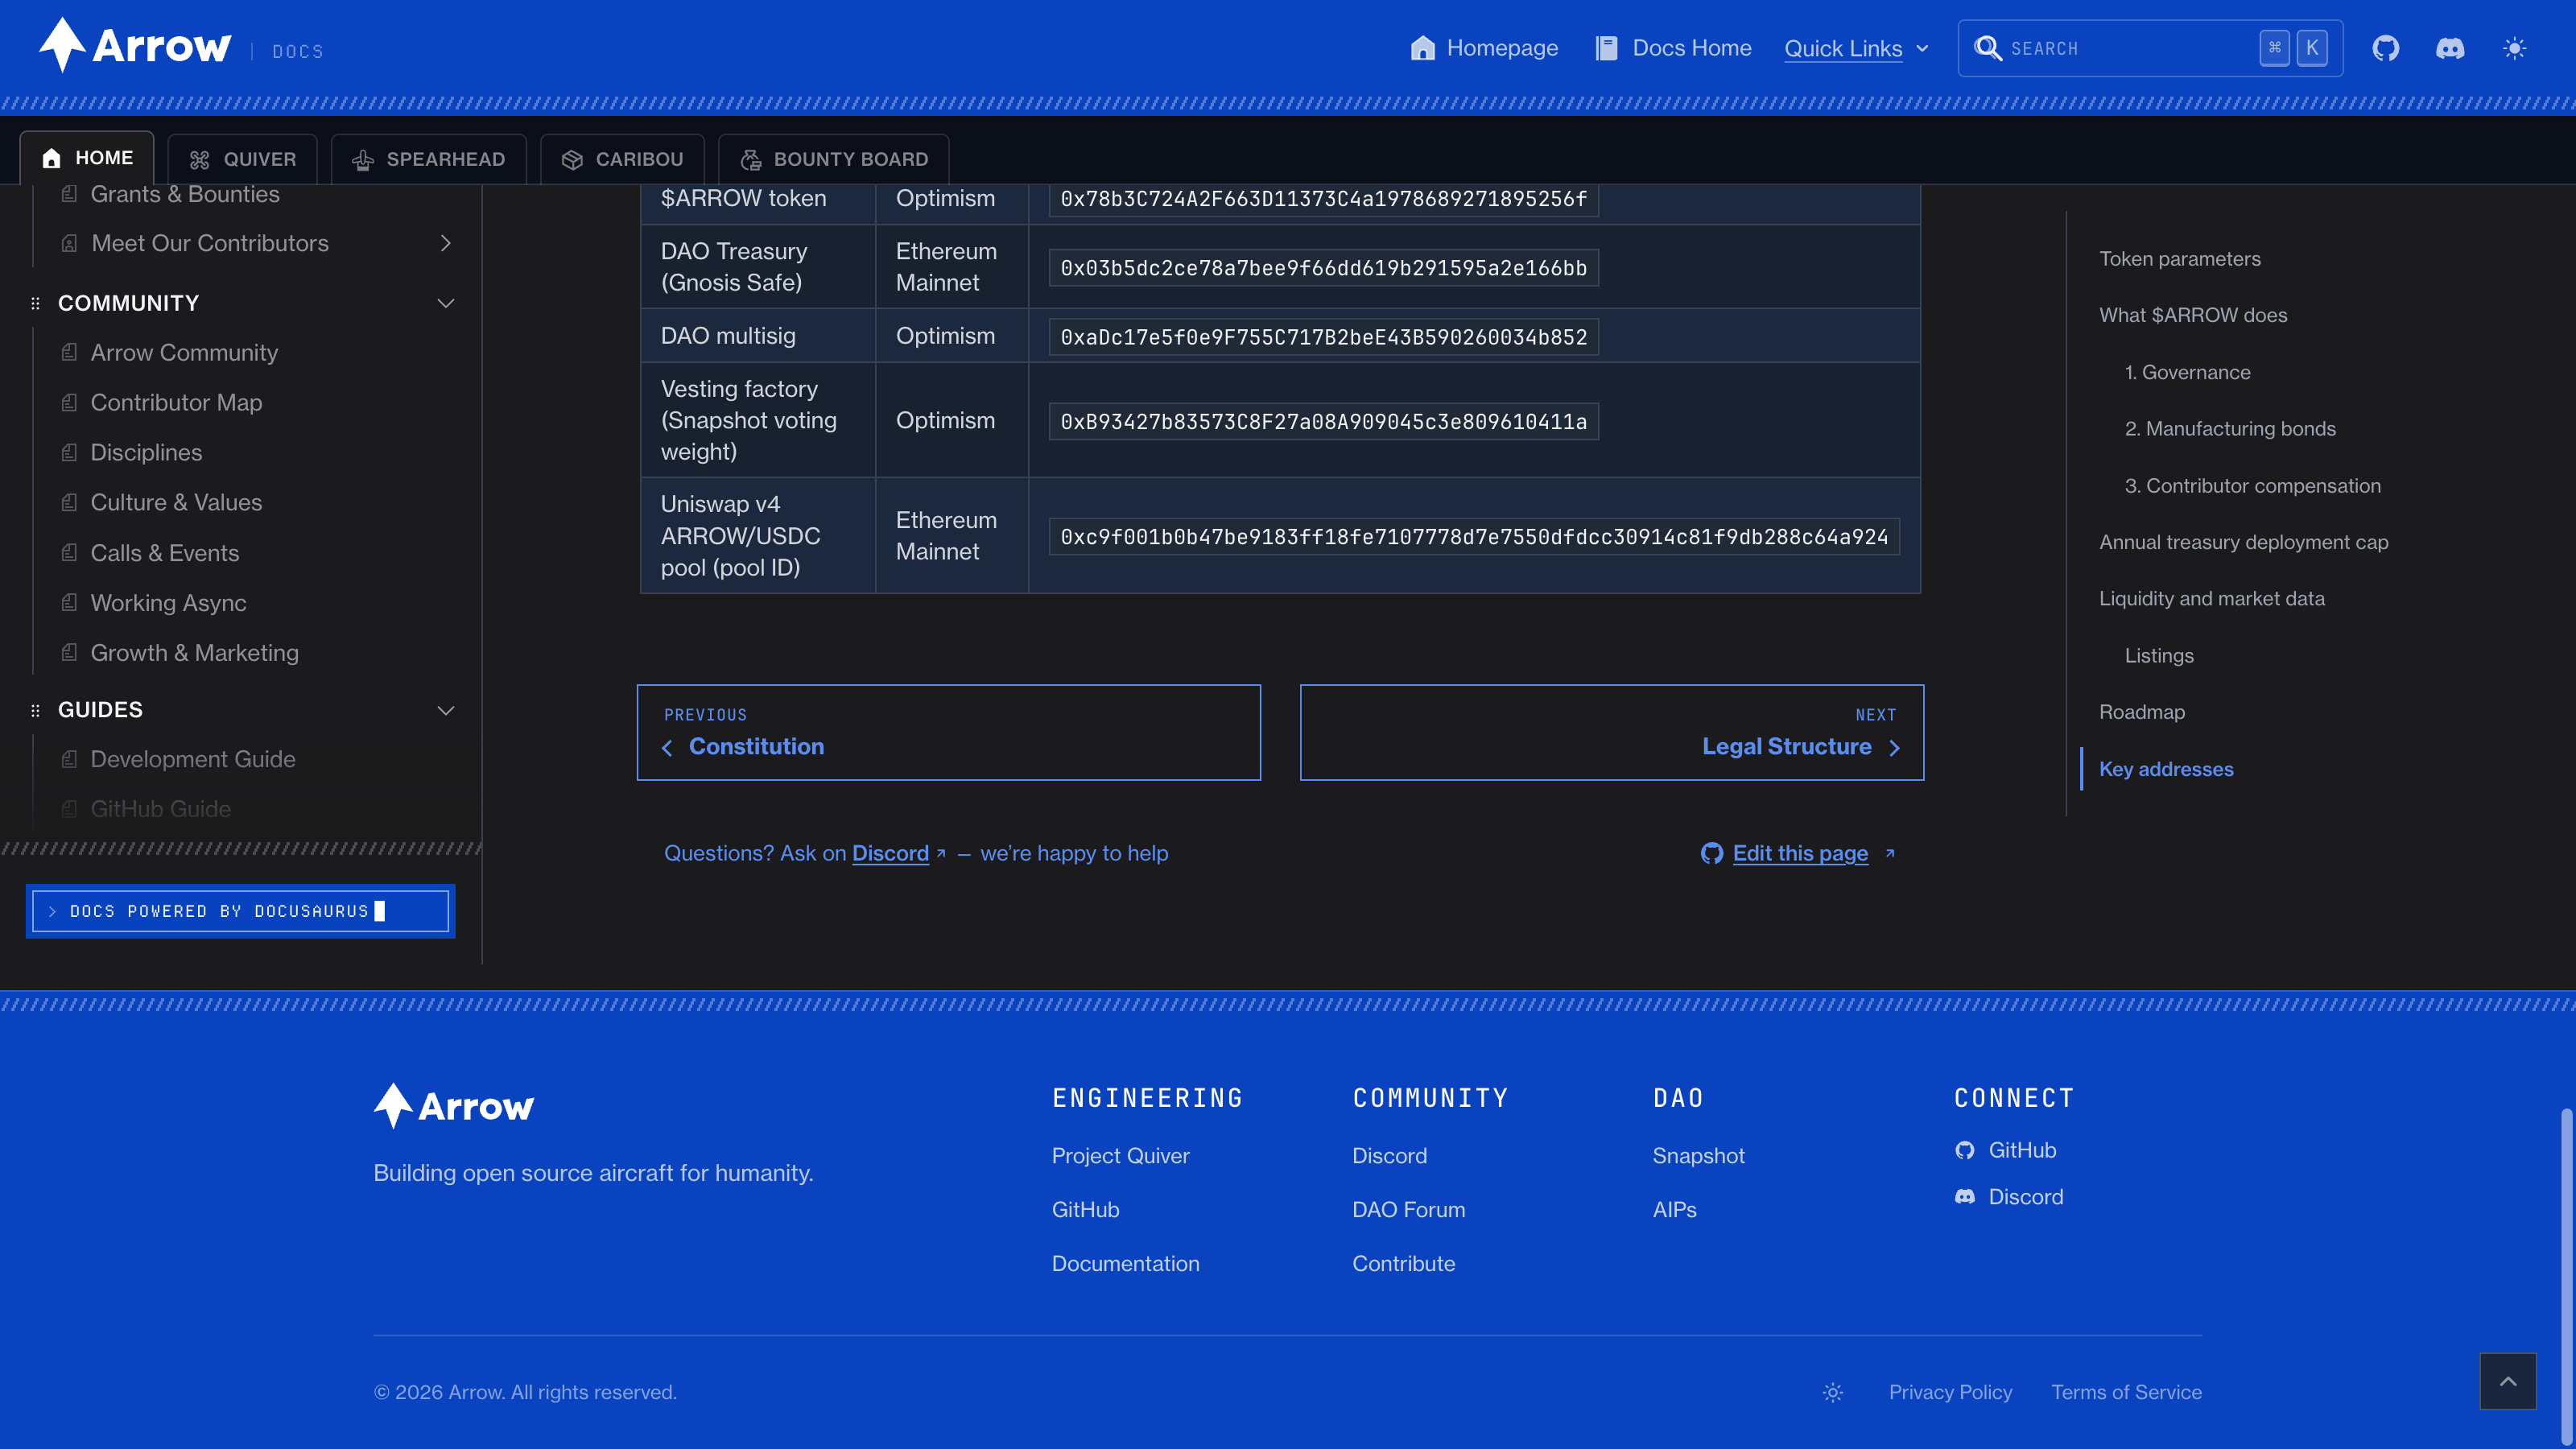Click page icon next to Culture & Values

coord(69,502)
